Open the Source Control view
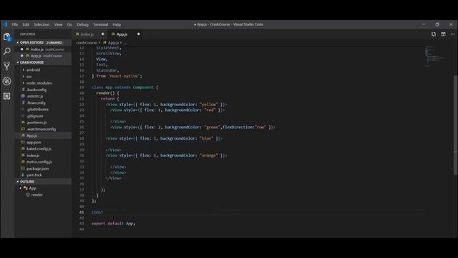 click(7, 67)
